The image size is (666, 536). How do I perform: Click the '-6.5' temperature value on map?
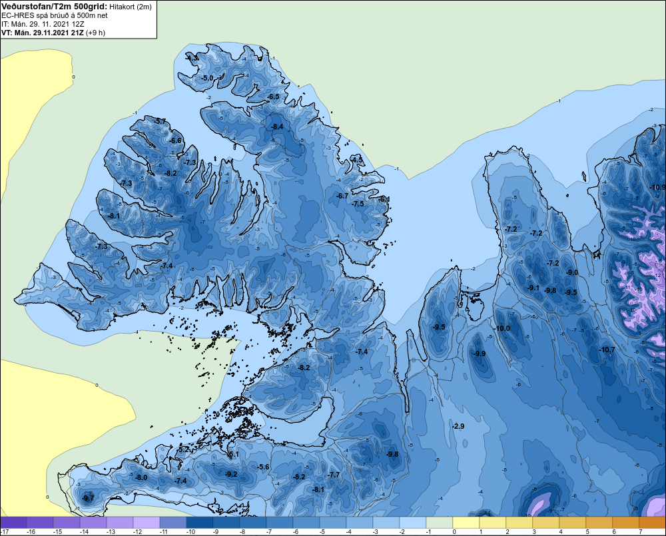[x=274, y=97]
